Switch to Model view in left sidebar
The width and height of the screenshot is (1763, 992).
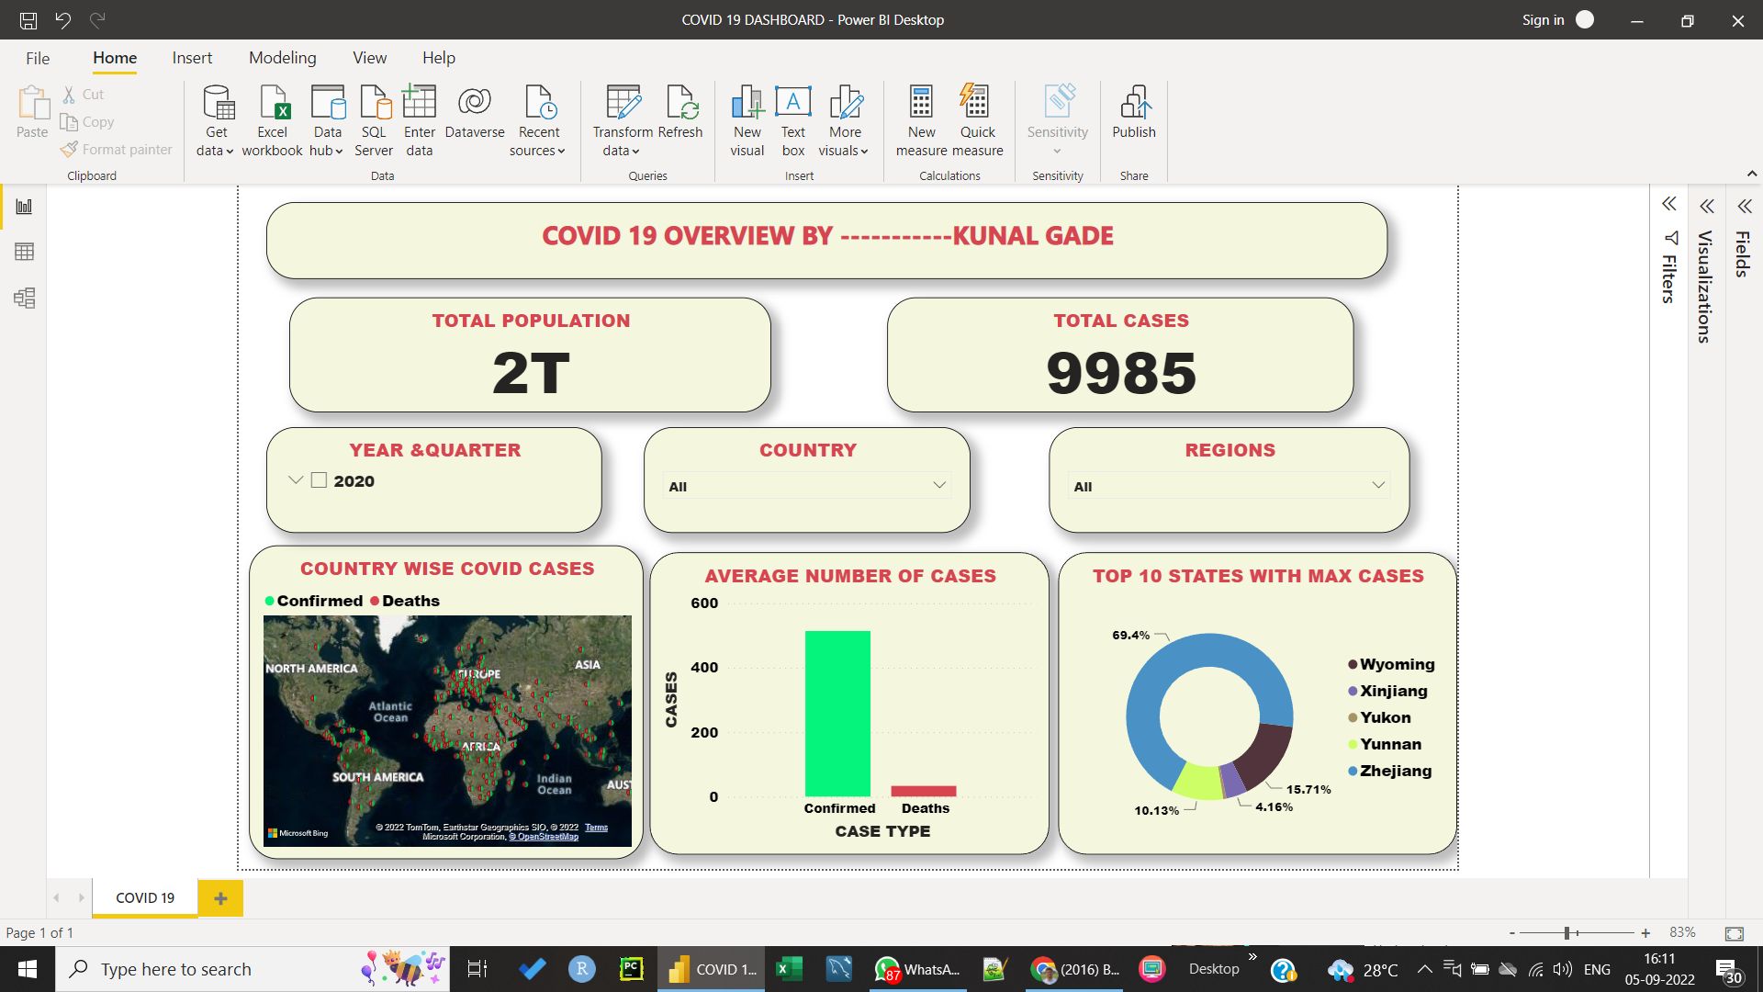click(x=24, y=298)
